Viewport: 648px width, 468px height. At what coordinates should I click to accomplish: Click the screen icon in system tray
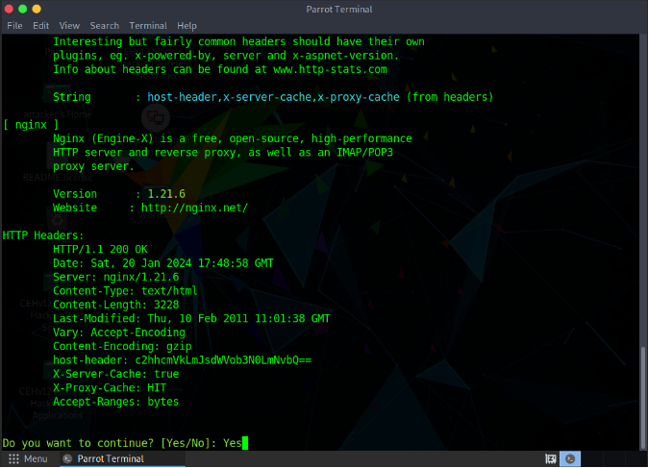552,459
